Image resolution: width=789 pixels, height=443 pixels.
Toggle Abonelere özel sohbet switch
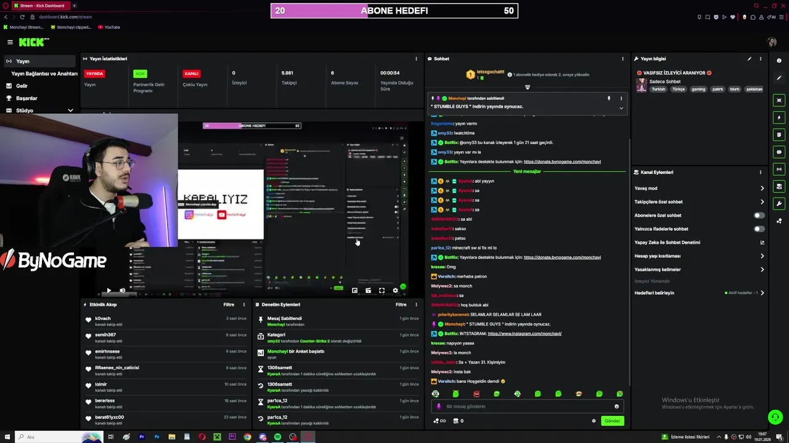(x=759, y=215)
